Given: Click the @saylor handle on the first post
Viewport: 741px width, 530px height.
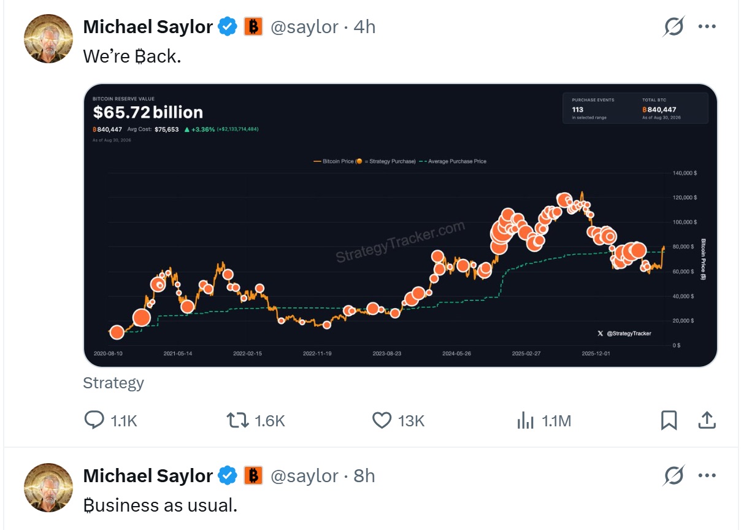Looking at the screenshot, I should [304, 27].
